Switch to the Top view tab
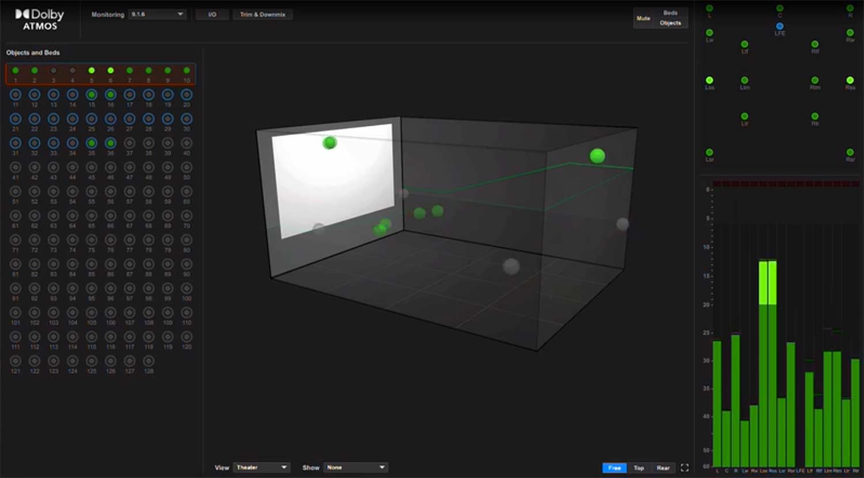 pos(639,468)
